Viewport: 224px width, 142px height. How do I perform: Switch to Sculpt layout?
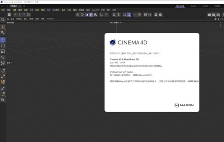pyautogui.click(x=205, y=6)
